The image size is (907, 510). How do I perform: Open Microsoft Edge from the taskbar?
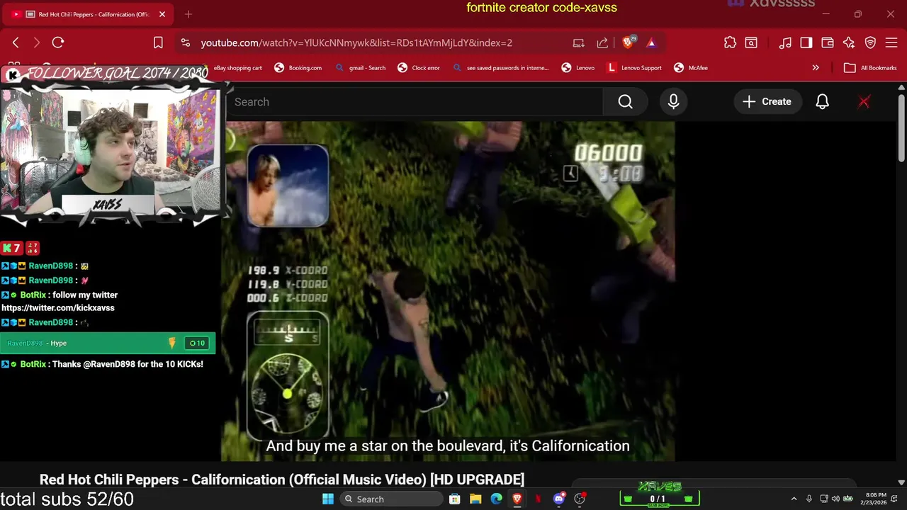[x=496, y=499]
